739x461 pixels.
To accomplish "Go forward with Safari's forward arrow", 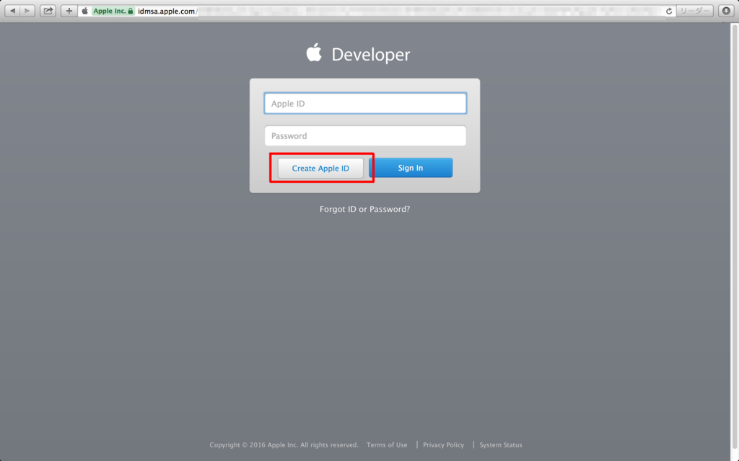I will (27, 11).
